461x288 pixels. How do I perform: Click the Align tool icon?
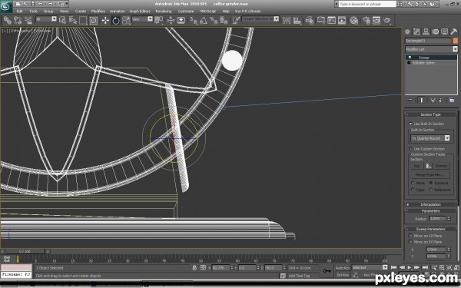[297, 20]
